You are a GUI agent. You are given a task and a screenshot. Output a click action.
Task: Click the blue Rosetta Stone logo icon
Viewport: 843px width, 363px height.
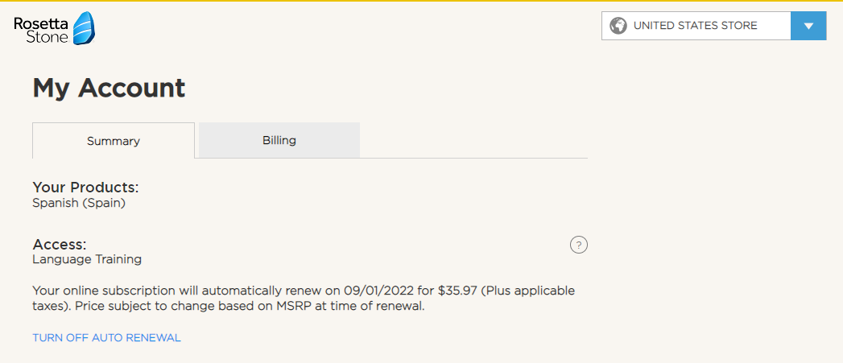coord(84,29)
